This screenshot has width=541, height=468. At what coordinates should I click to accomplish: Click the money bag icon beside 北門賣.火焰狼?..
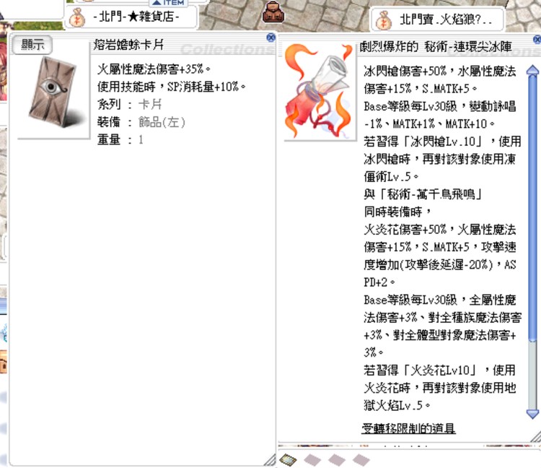383,20
